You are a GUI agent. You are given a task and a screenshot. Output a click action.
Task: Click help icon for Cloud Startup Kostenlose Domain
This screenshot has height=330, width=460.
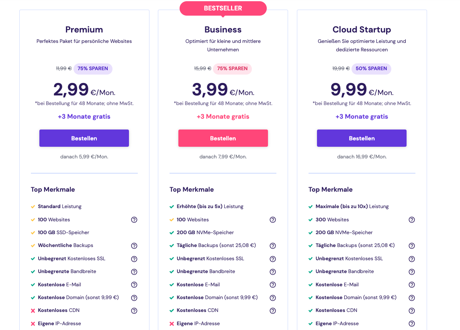412,298
